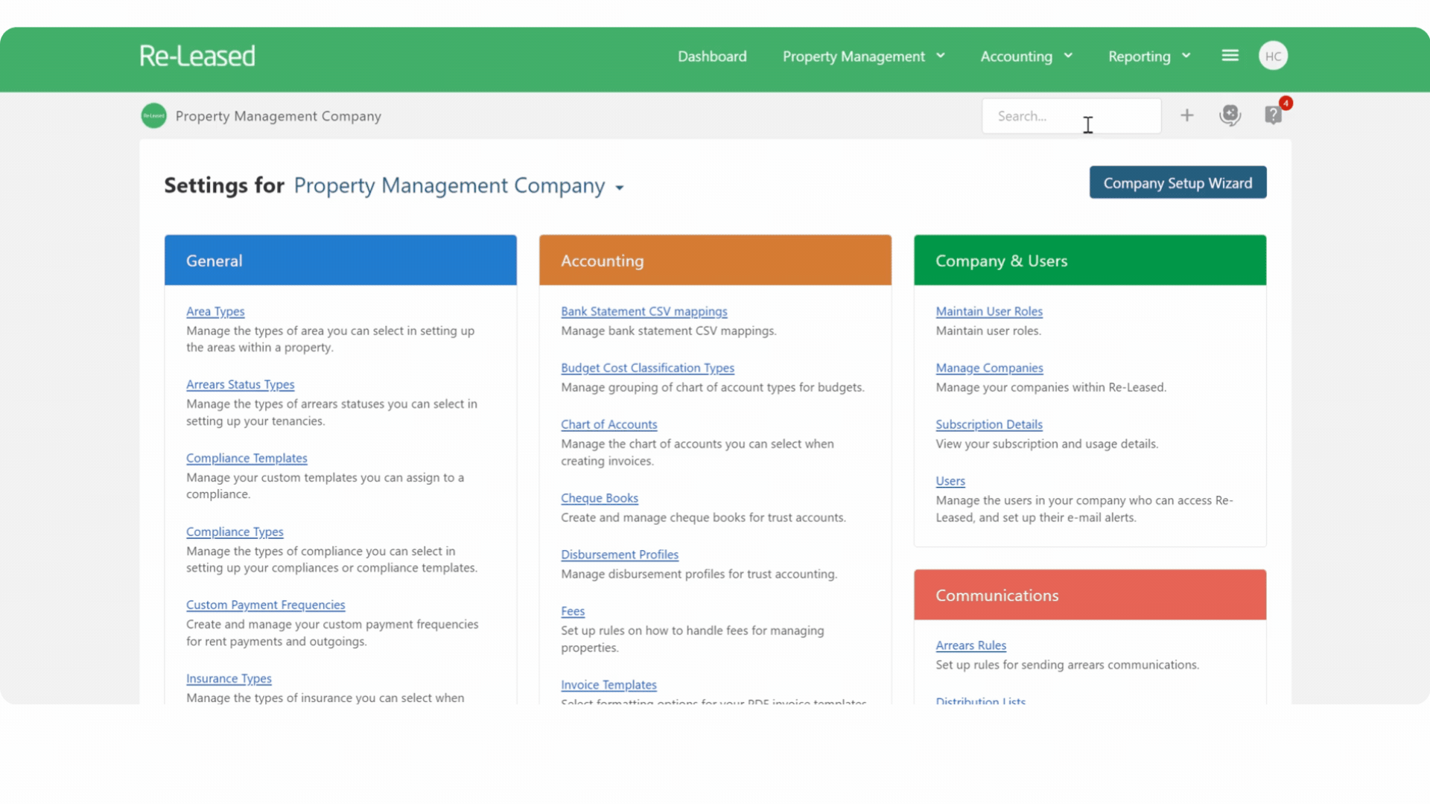1430x804 pixels.
Task: Open Bank Statement CSV mappings
Action: tap(643, 311)
